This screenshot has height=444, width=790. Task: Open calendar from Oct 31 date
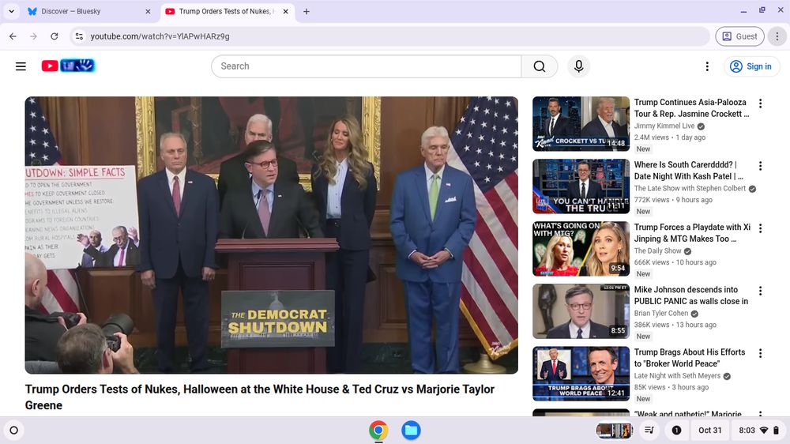(710, 431)
